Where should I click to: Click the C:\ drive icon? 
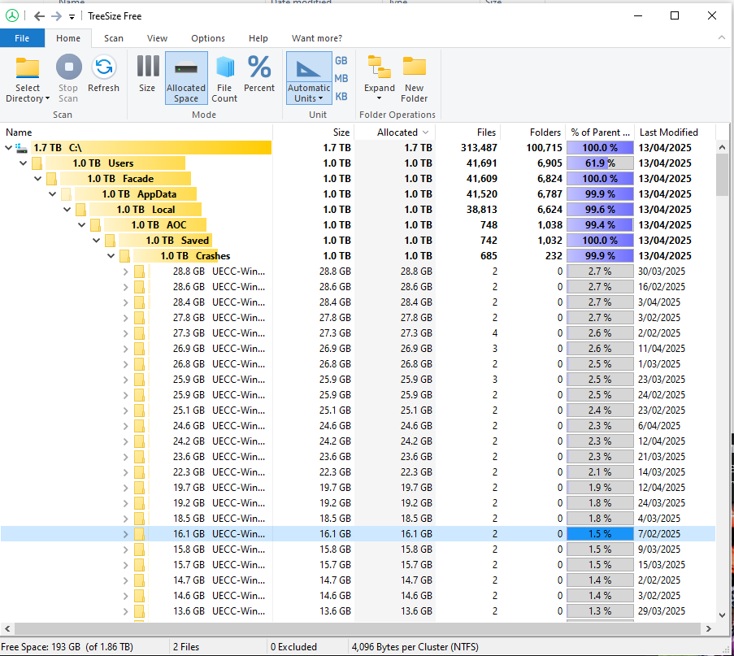pos(21,149)
